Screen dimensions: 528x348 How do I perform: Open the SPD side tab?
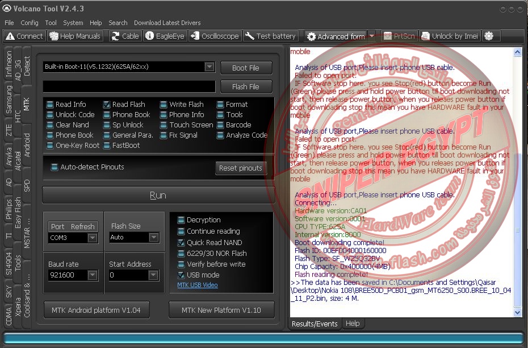coord(27,185)
